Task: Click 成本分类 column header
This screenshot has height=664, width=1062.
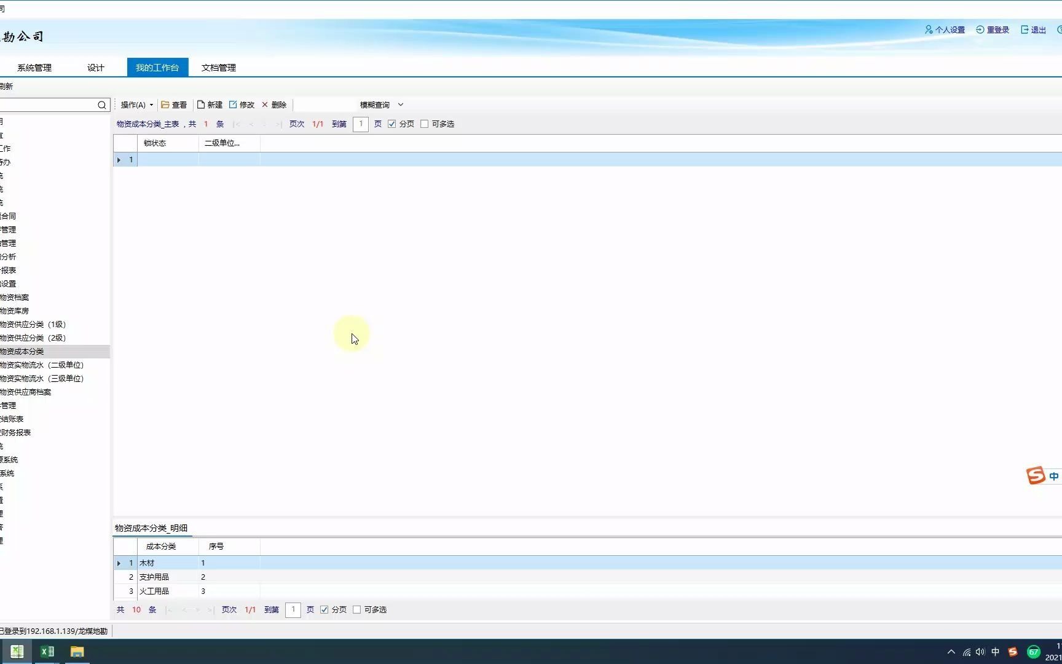Action: pos(168,547)
